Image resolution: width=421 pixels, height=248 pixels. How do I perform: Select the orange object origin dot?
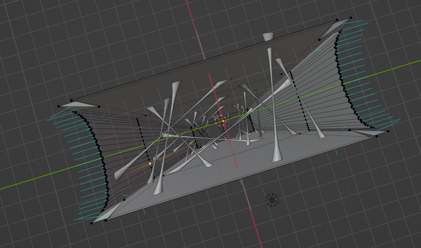(x=223, y=121)
